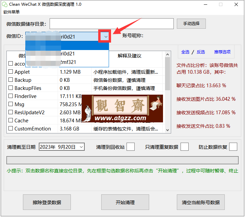
Task: Click the 2023年 part of the date field
Action: pos(48,147)
